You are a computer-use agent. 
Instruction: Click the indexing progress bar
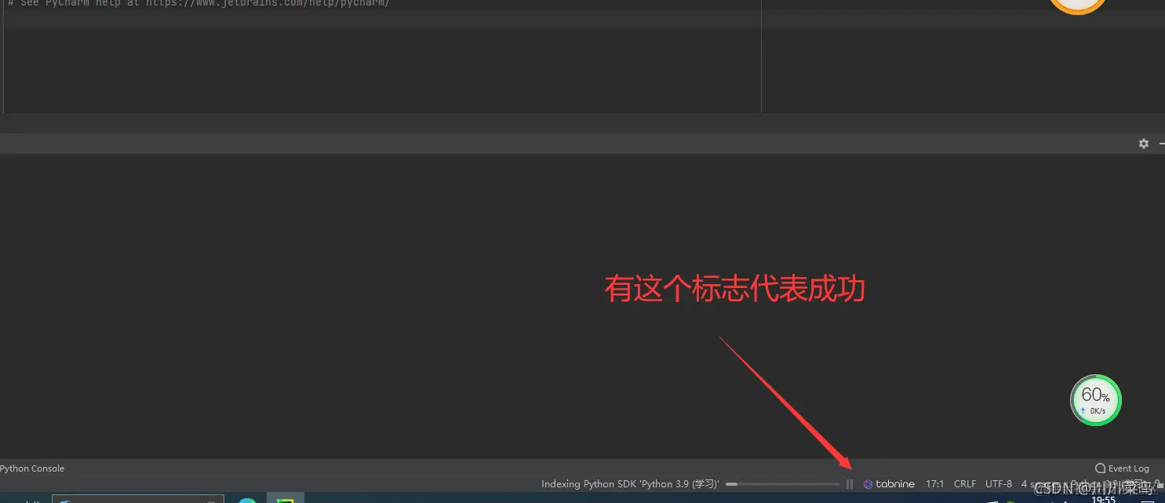coord(785,483)
